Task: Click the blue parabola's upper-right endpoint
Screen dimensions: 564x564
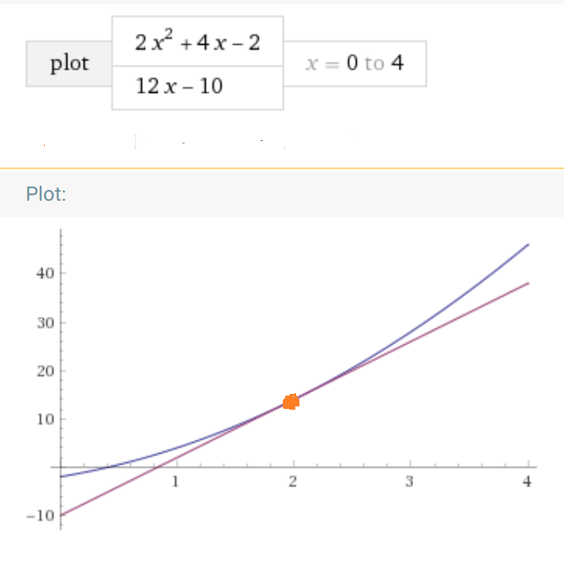Action: click(528, 245)
